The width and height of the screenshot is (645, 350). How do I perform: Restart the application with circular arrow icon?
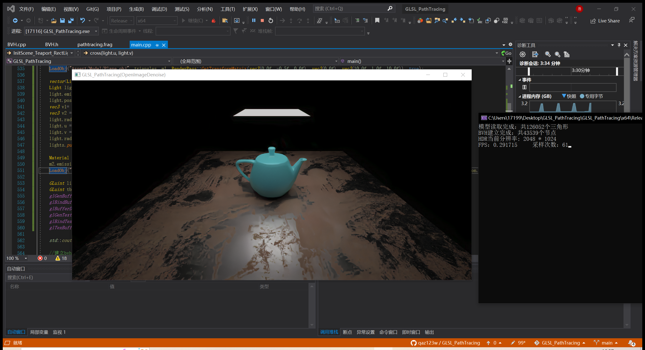coord(271,20)
